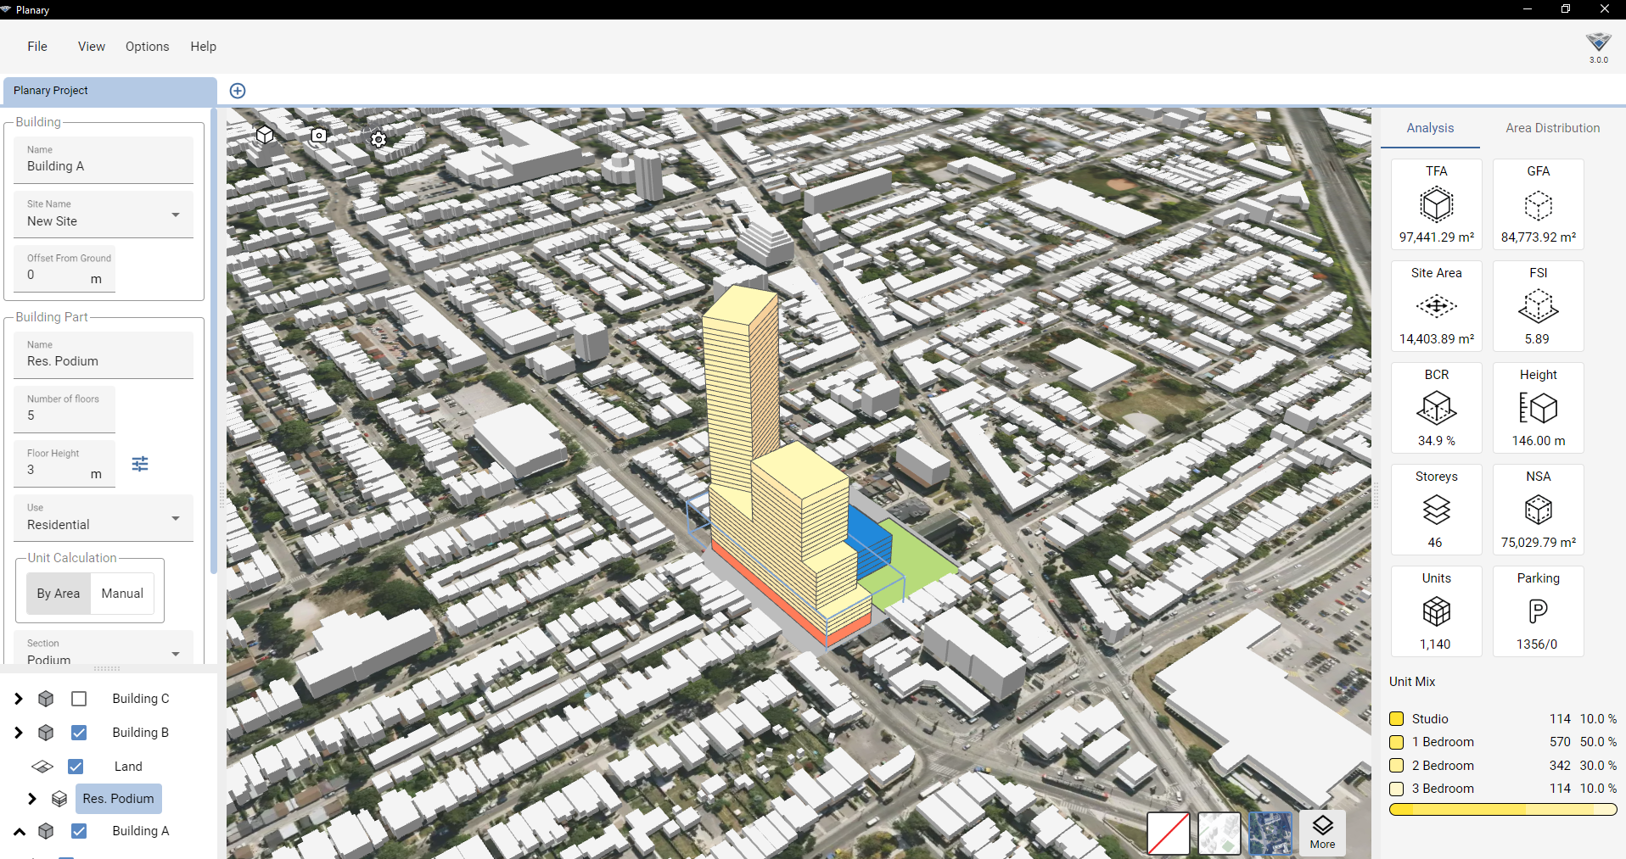The image size is (1626, 859).
Task: Click the GFA dashed cube icon
Action: coord(1539,205)
